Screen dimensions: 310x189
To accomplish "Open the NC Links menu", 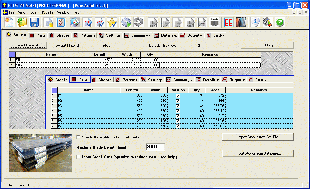I will coord(46,12).
